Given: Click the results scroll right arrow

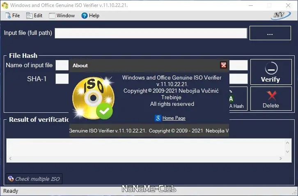Looking at the screenshot, I should pos(280,158).
